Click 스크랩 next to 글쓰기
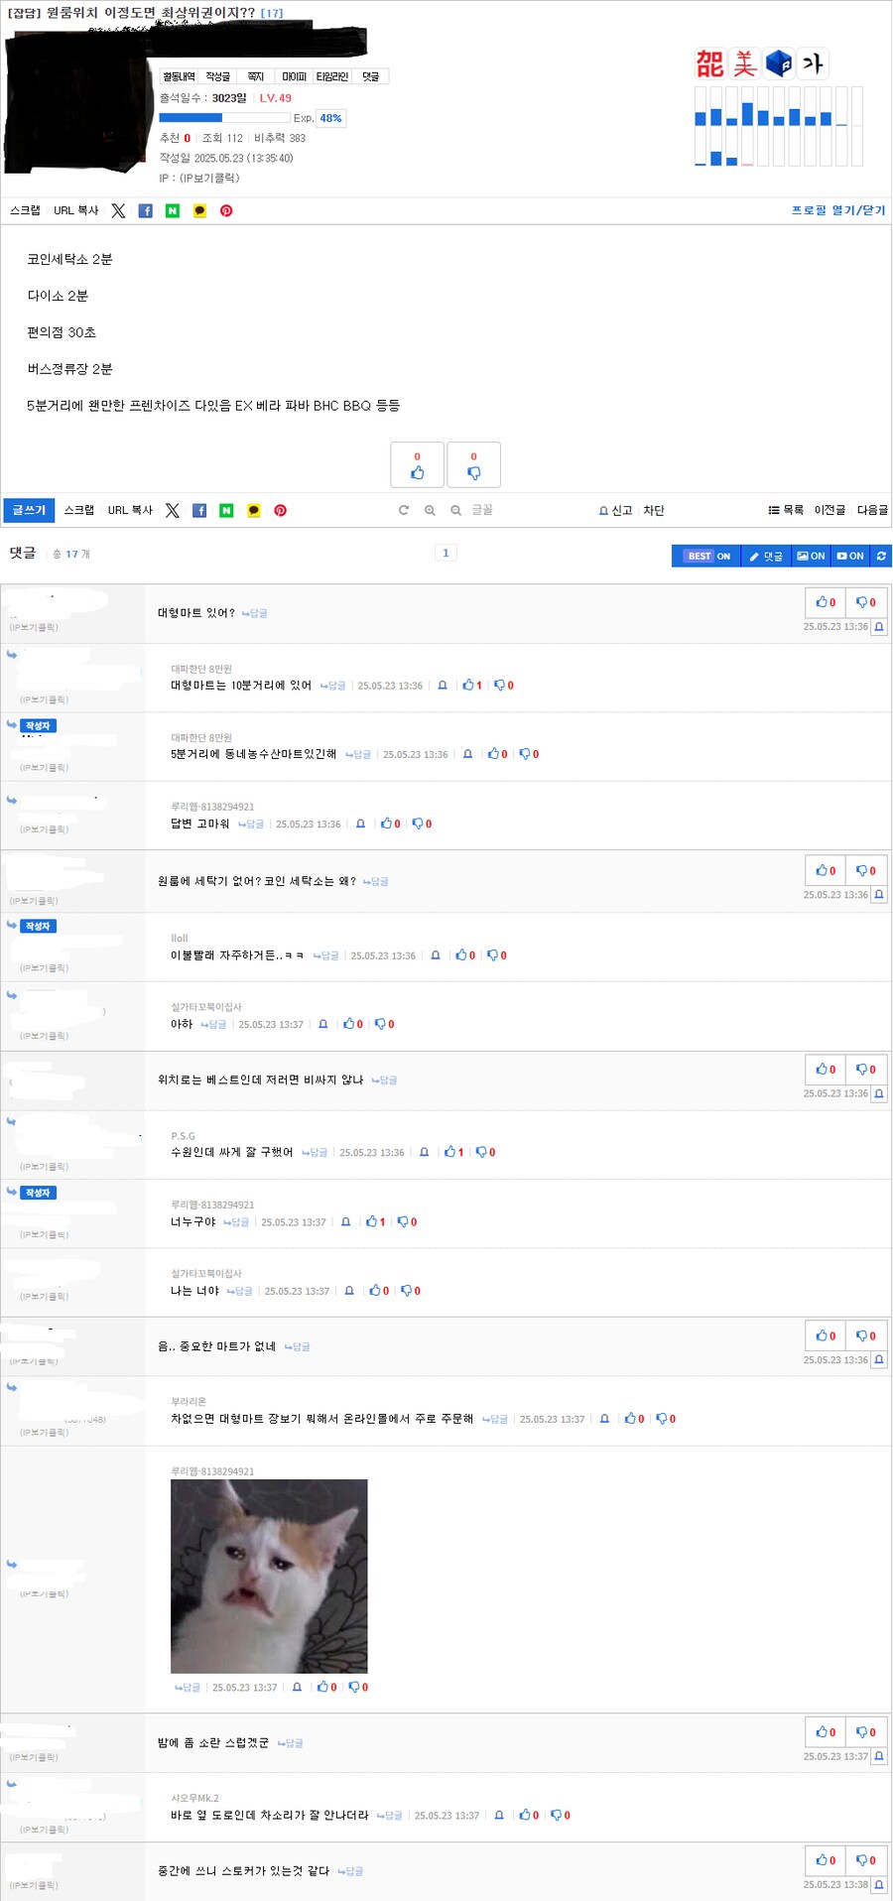 [79, 510]
